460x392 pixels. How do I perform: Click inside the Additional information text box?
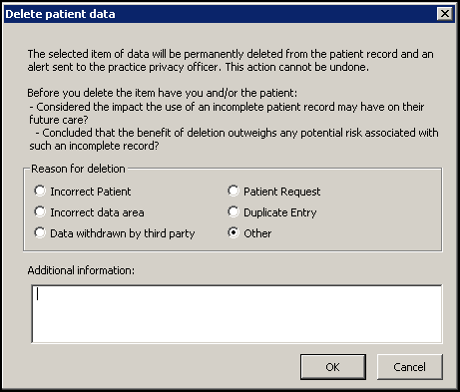[236, 314]
